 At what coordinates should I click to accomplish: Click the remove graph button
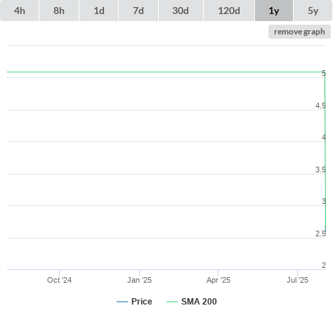pyautogui.click(x=299, y=32)
